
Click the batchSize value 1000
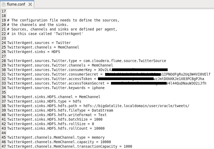(98, 119)
